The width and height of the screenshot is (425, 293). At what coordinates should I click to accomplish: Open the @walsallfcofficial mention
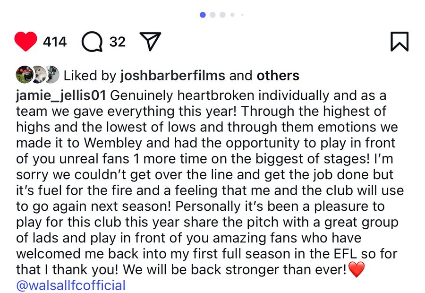coord(71,285)
